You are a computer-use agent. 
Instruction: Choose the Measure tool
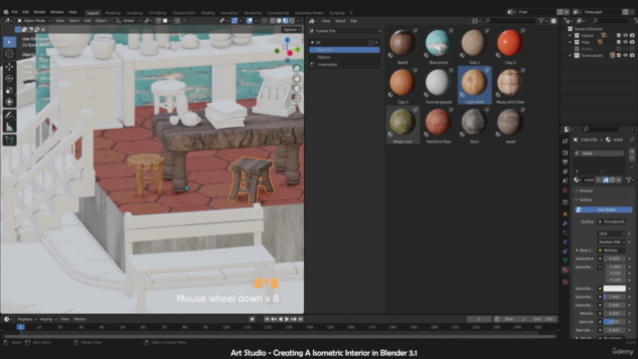point(9,127)
